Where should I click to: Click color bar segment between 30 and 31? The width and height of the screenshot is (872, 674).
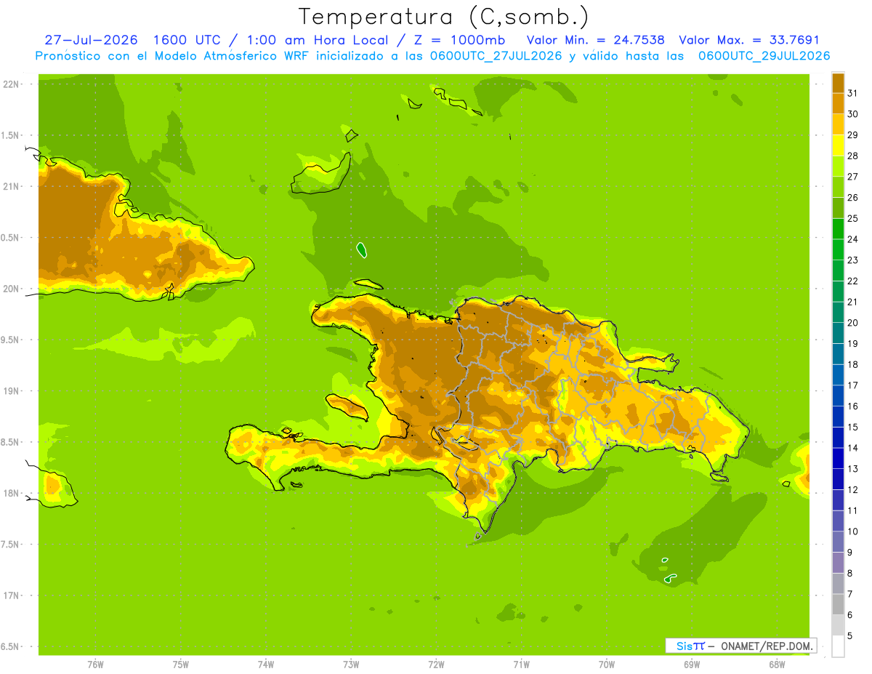[x=838, y=103]
